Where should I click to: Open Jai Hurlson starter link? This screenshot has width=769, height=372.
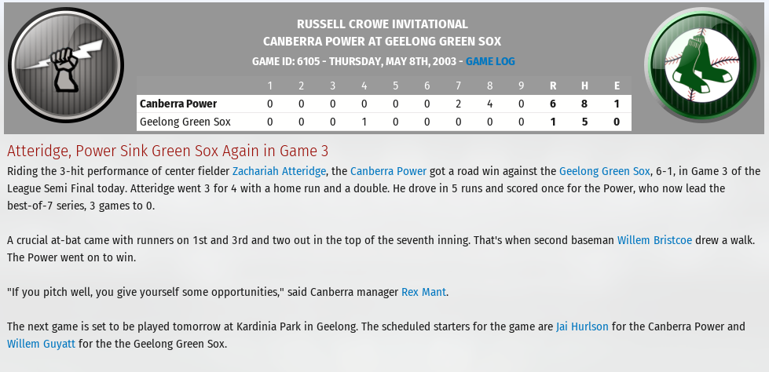[582, 326]
